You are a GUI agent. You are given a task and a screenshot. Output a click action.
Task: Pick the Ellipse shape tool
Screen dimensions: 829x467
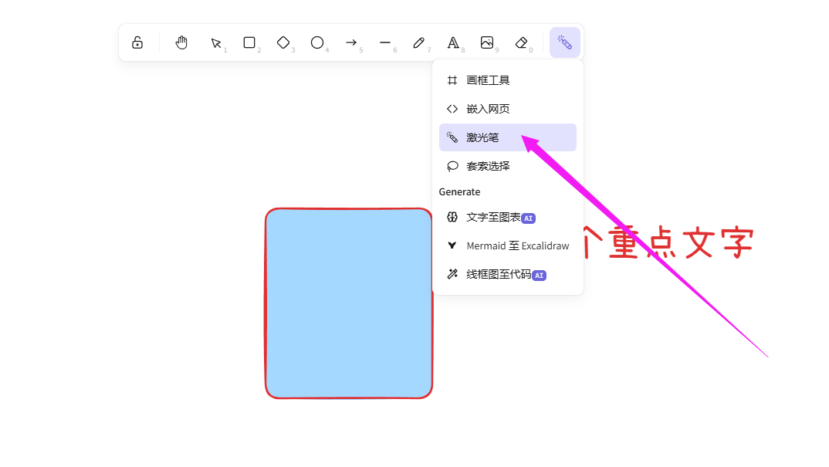click(x=317, y=42)
